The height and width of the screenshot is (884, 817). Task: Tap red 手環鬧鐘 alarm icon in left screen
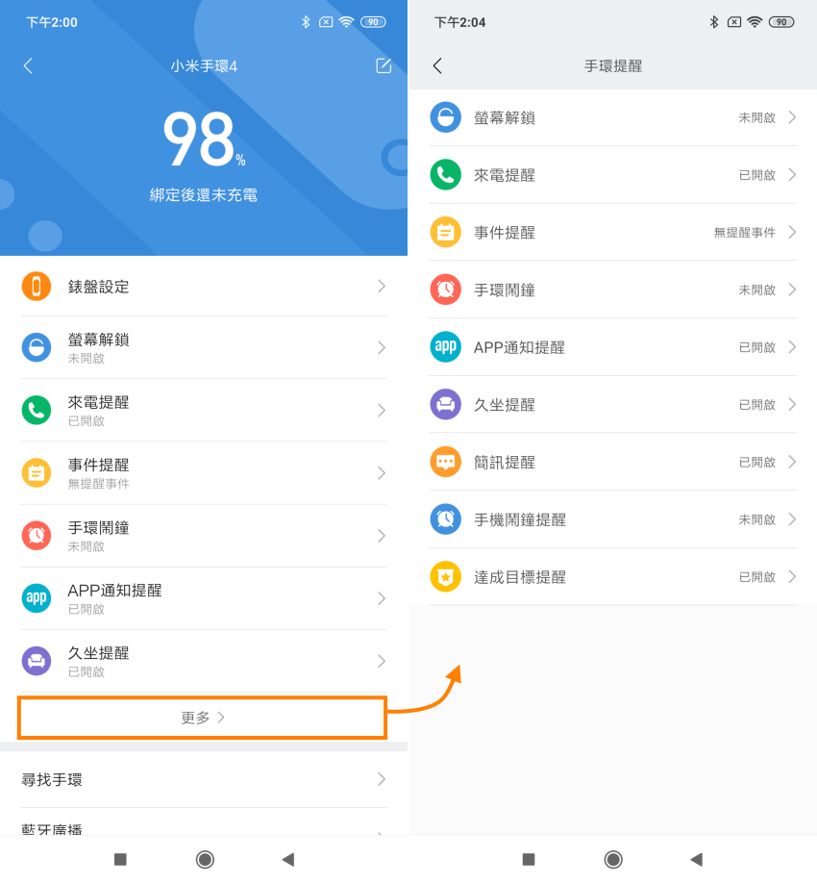tap(37, 535)
